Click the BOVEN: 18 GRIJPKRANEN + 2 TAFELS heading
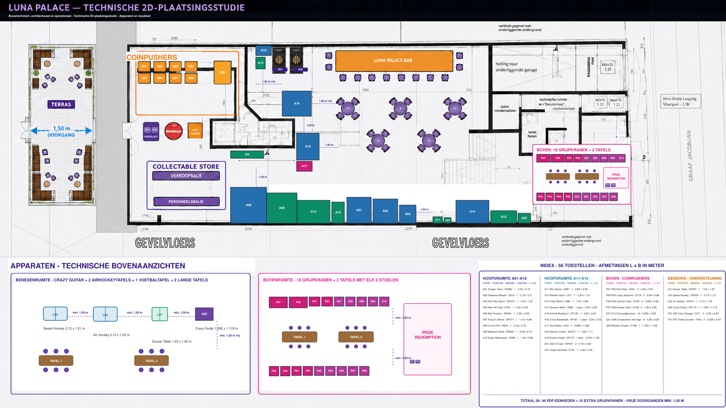The width and height of the screenshot is (726, 408). (574, 150)
